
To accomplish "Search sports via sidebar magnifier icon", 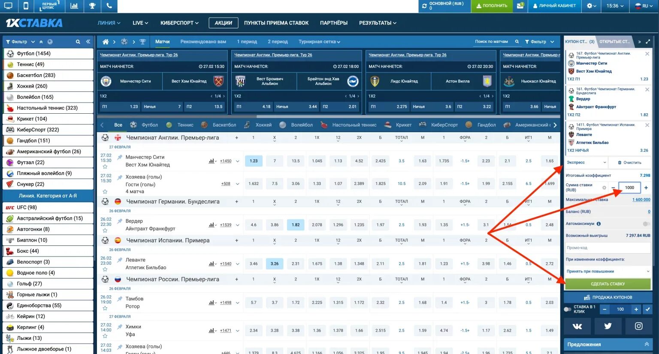I will point(78,42).
